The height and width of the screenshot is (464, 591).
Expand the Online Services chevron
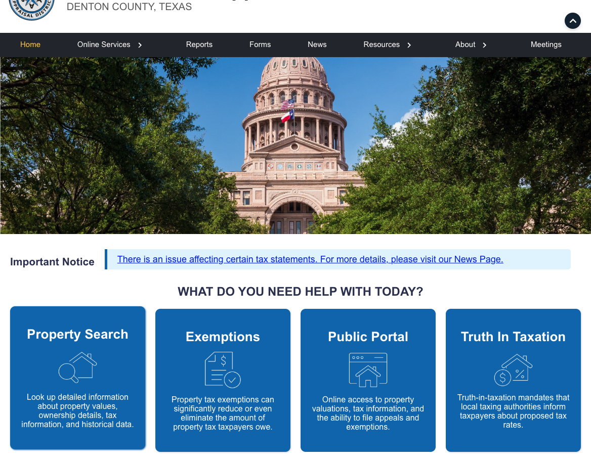140,45
